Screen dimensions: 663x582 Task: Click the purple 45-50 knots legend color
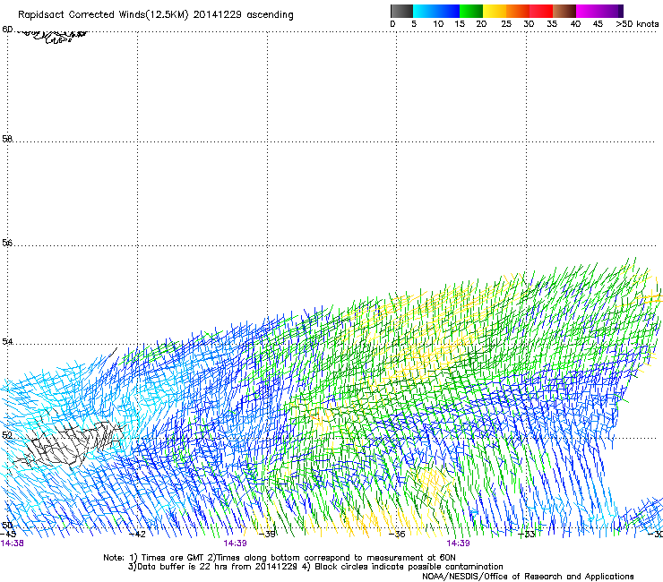click(611, 11)
